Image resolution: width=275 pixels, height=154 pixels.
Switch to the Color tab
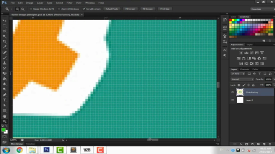(x=233, y=17)
